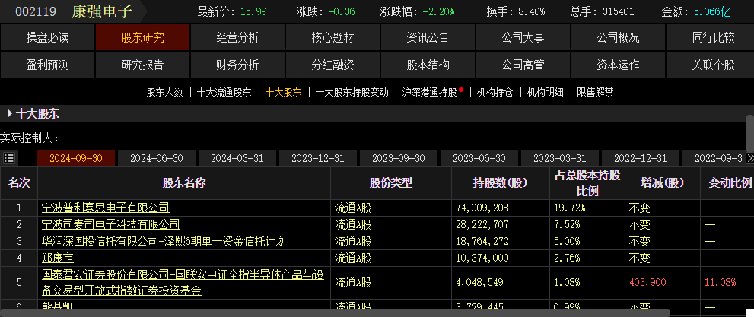Open the 研究报告 tab
Viewport: 754px width, 317px height.
[x=143, y=65]
